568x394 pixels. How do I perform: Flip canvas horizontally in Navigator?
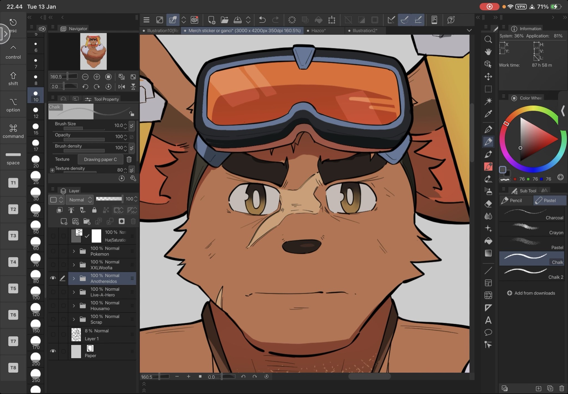[x=122, y=87]
